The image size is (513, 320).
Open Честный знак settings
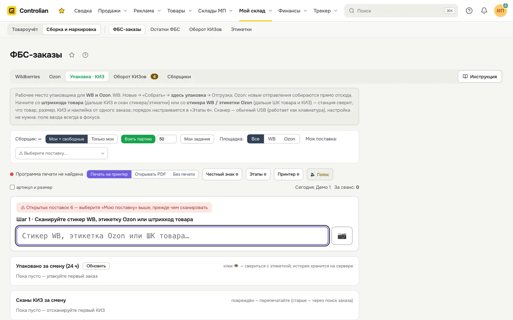[x=222, y=174]
